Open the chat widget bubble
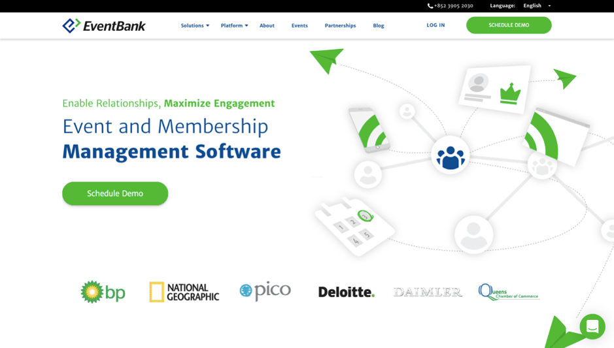Viewport: 614px width, 348px height. tap(592, 326)
